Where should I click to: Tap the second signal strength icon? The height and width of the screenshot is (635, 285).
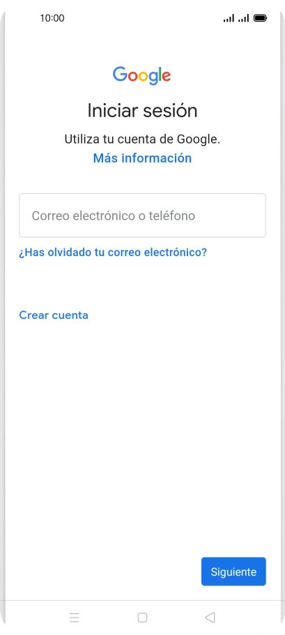(243, 18)
